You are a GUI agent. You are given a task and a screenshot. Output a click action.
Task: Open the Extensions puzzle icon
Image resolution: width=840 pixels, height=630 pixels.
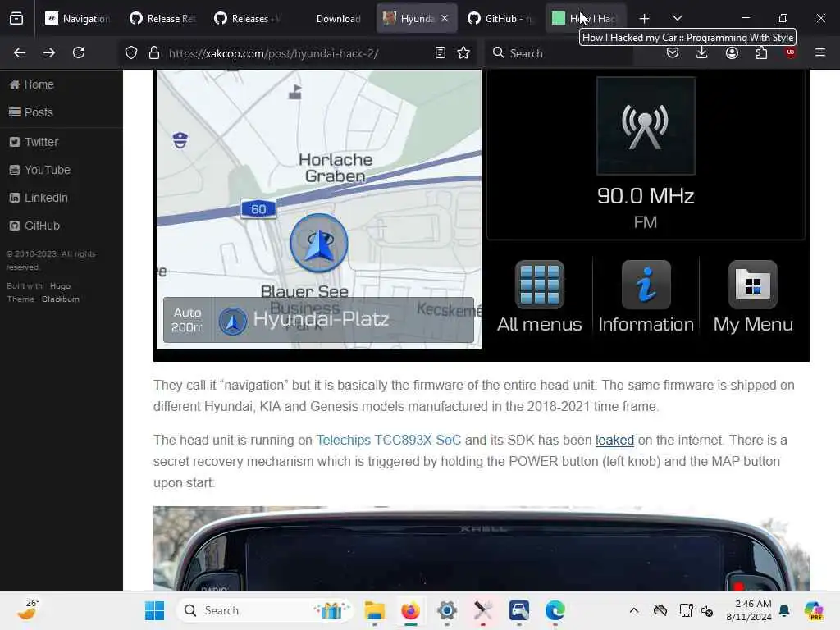(761, 52)
